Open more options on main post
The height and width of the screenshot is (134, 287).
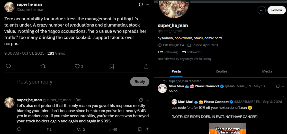[147, 4]
